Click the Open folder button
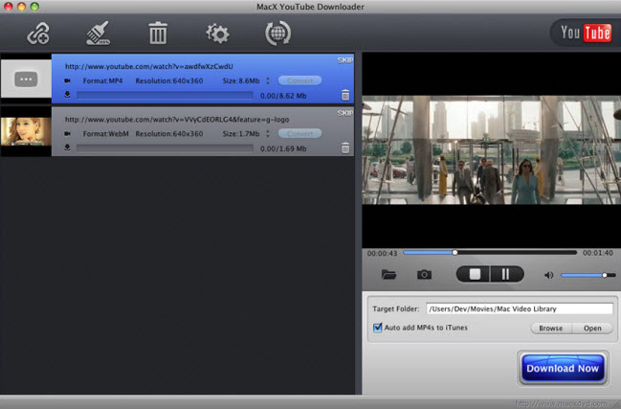Image resolution: width=621 pixels, height=409 pixels. tap(592, 329)
